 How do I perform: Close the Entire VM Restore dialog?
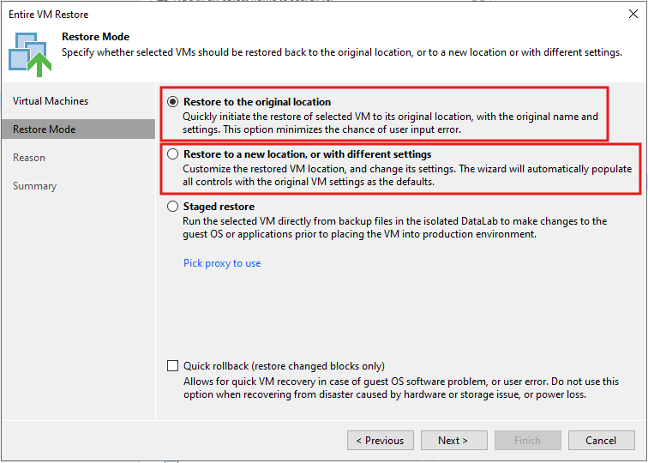(633, 14)
